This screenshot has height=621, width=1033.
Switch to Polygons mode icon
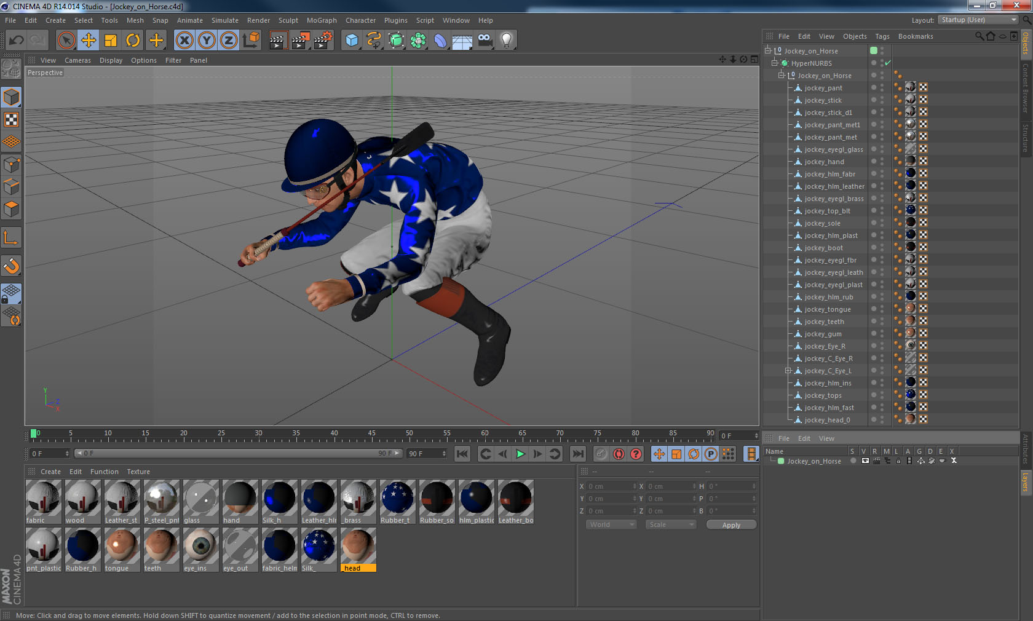12,209
